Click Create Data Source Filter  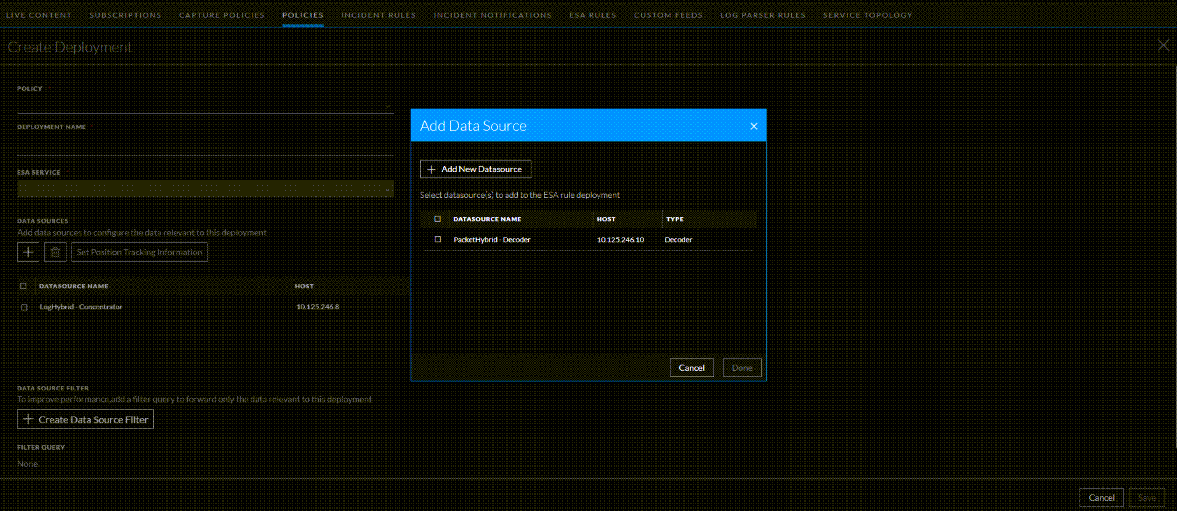[x=85, y=419]
